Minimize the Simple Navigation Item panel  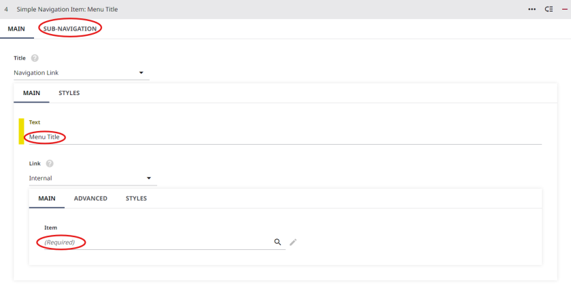click(564, 9)
